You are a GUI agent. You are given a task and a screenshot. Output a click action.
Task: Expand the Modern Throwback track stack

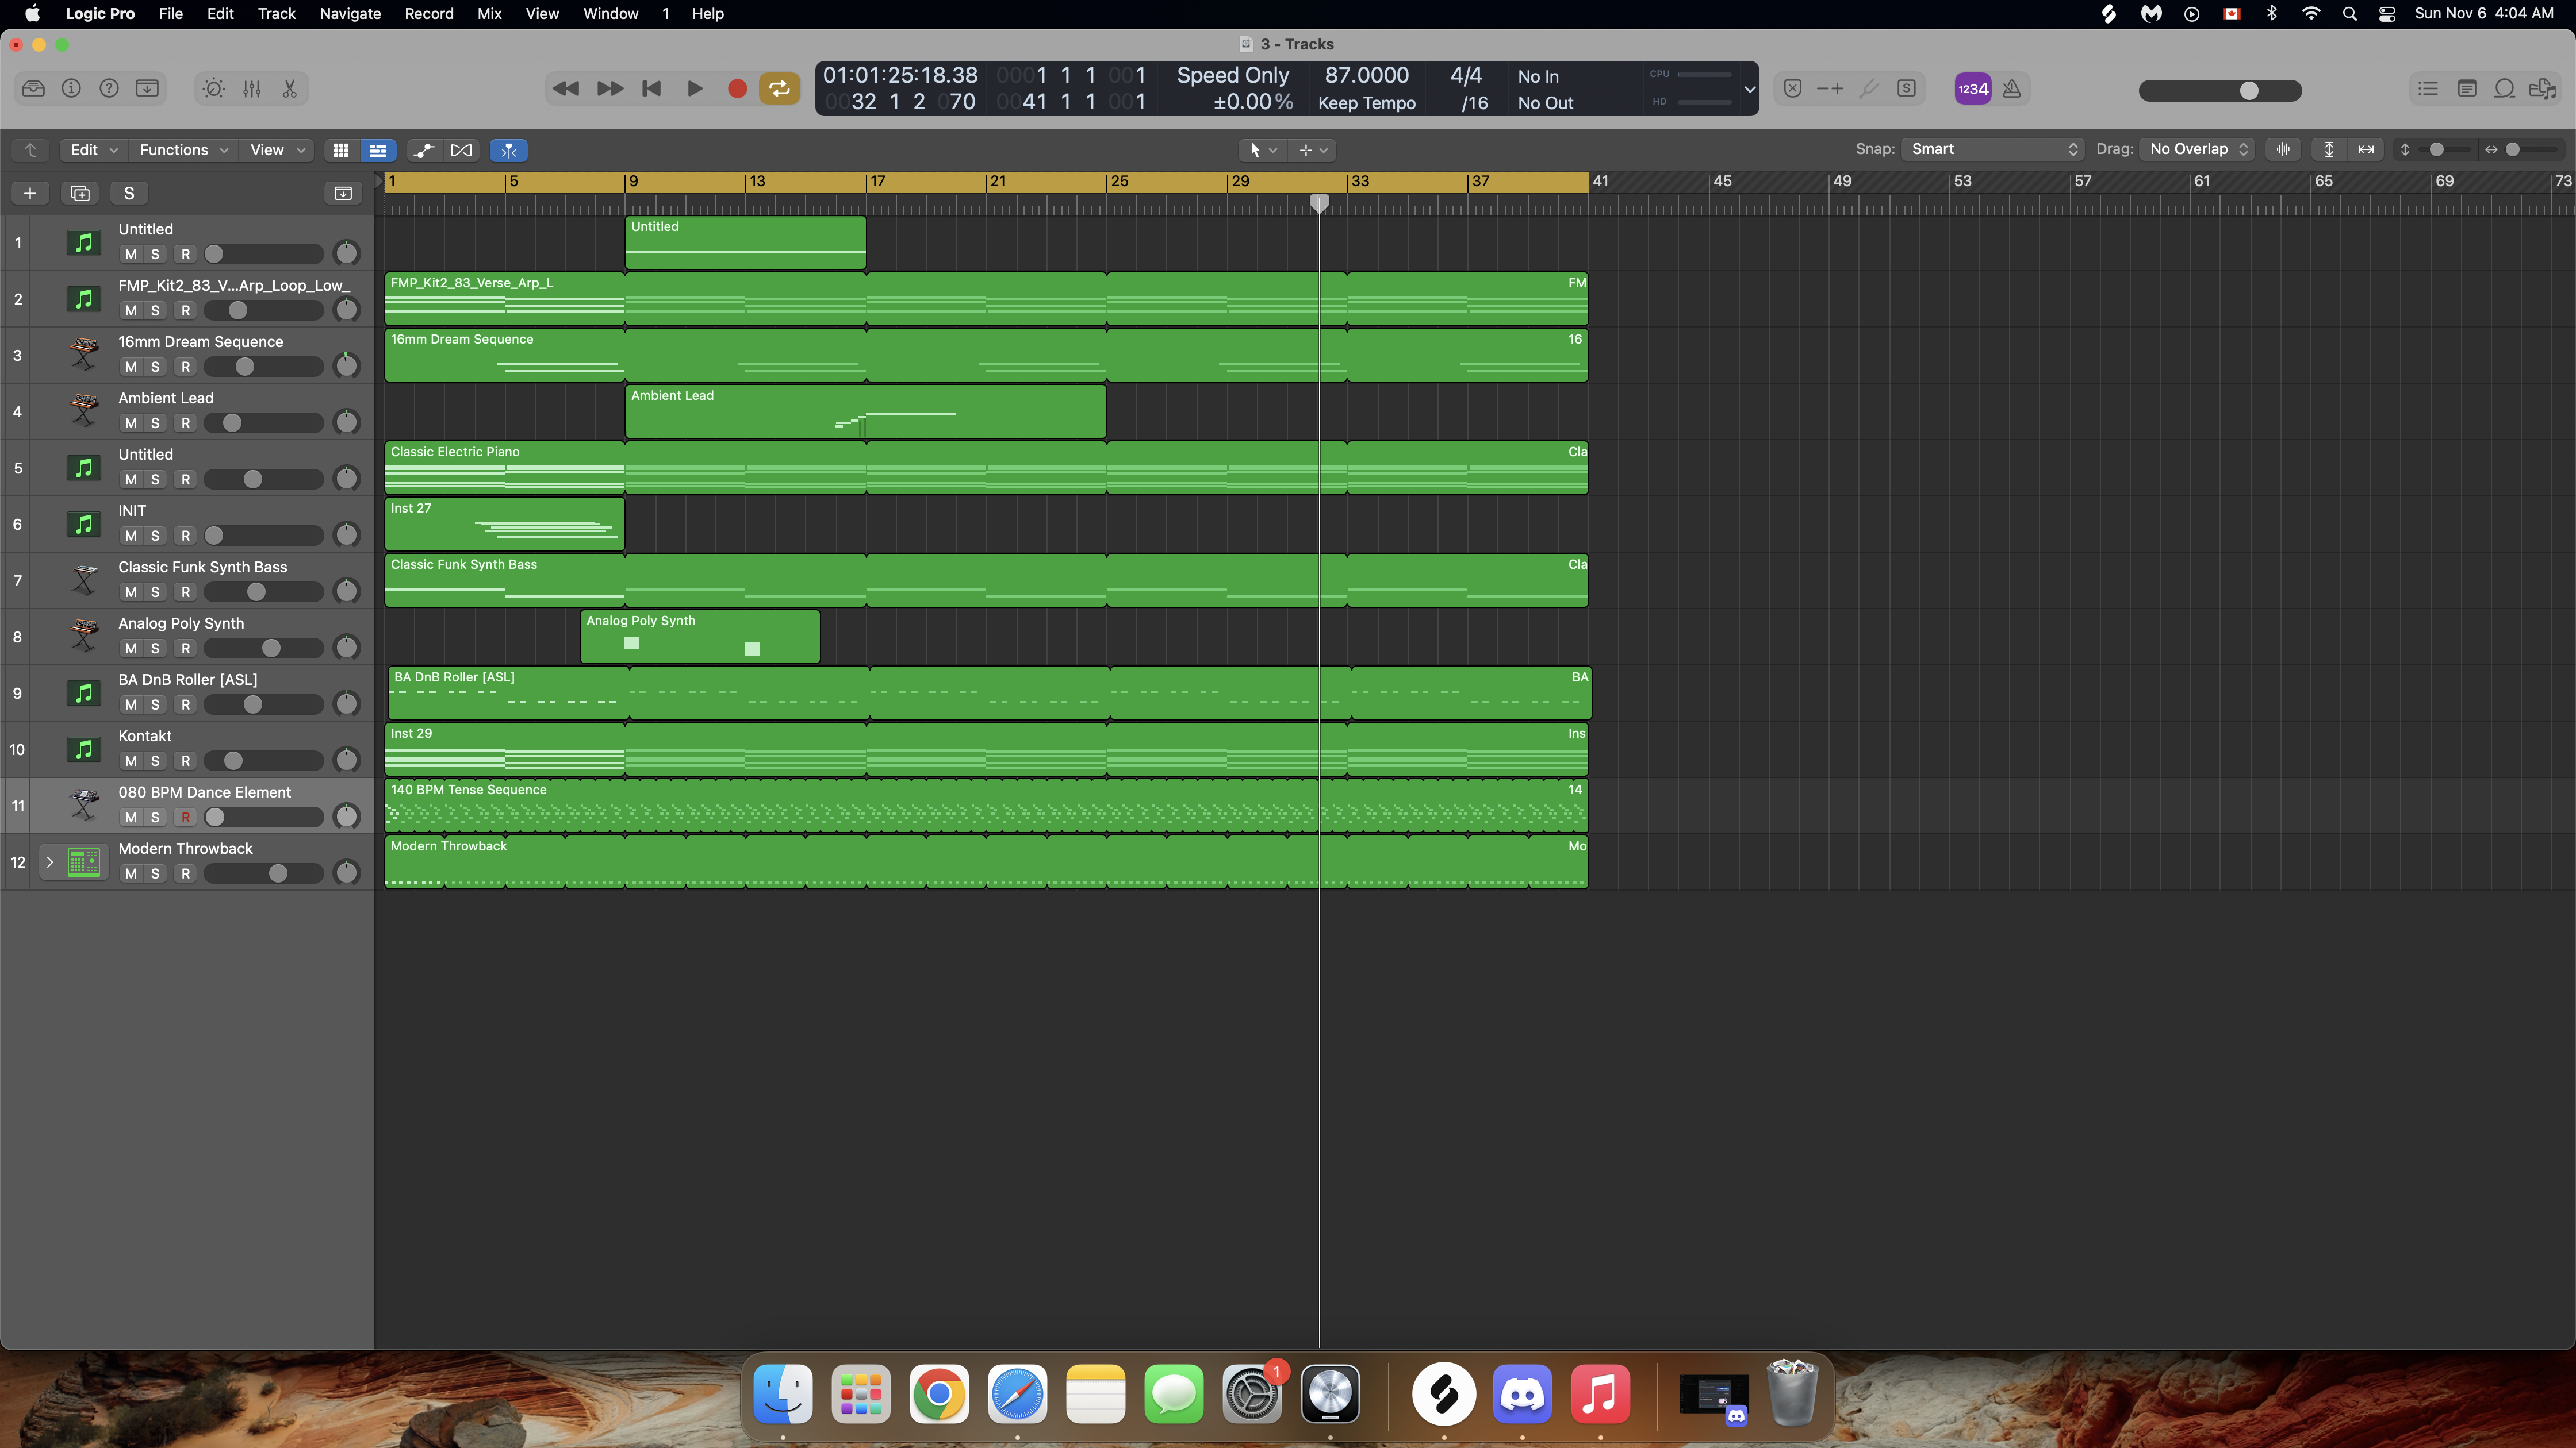click(50, 862)
